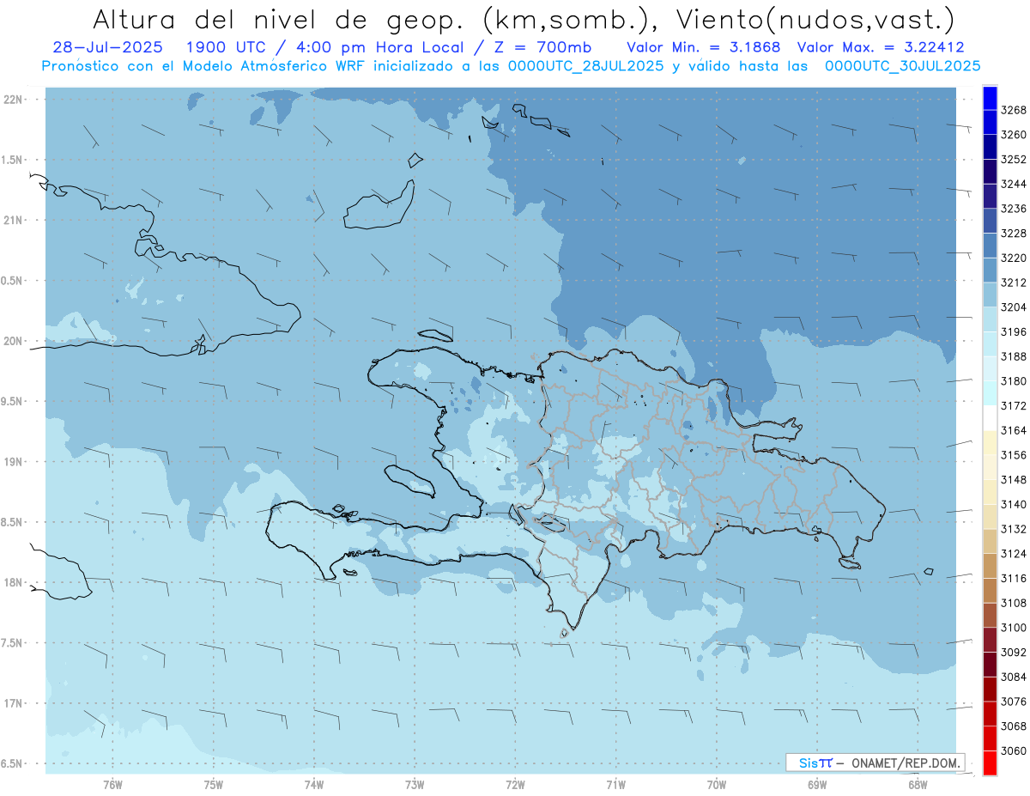
Task: Click colorbar value '3108'
Action: tap(1014, 603)
